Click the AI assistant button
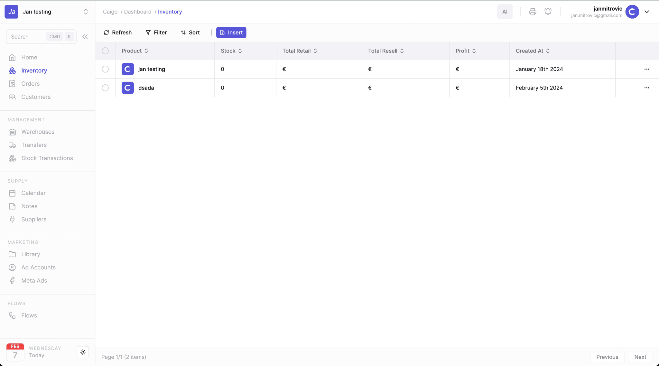This screenshot has height=366, width=659. coord(505,12)
